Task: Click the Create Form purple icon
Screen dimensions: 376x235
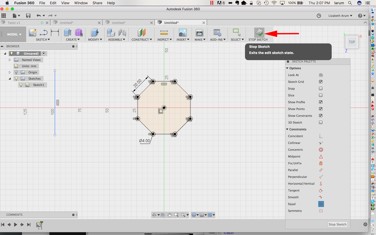Action: (x=79, y=33)
